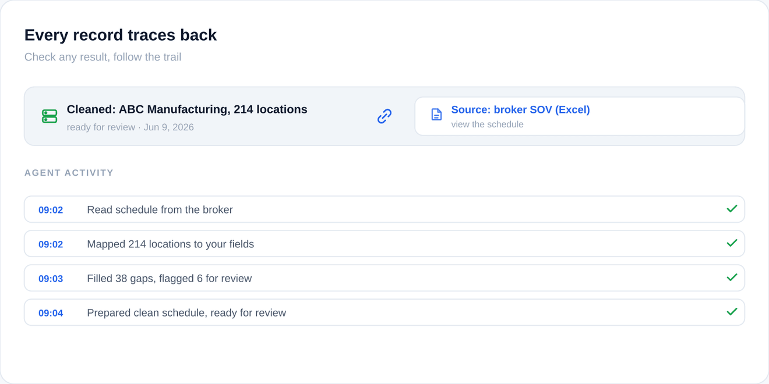Select the Cleaned: ABC Manufacturing record title
This screenshot has width=769, height=384.
tap(187, 109)
